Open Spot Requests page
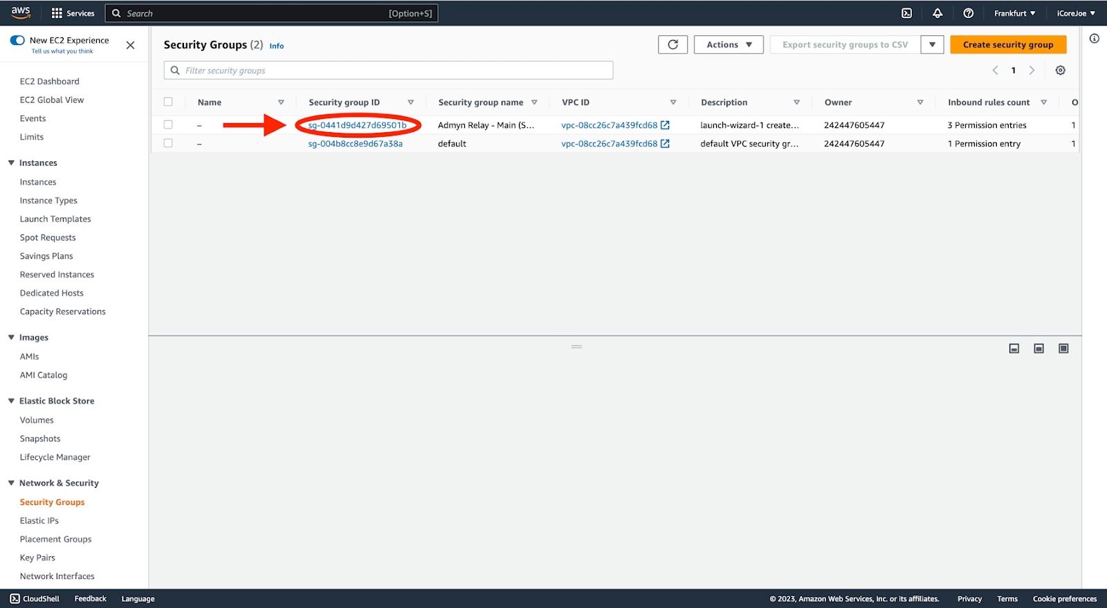1107x608 pixels. (48, 237)
